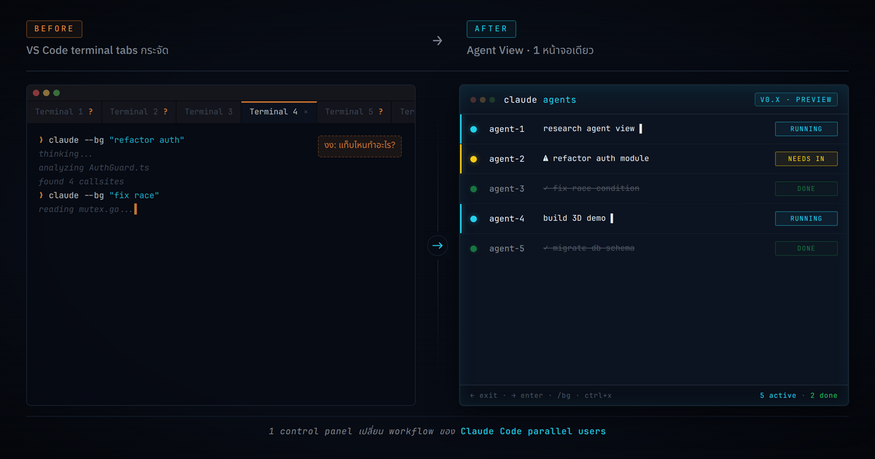Click the struck-through "fix race condition" task
Image resolution: width=875 pixels, height=459 pixels.
591,189
